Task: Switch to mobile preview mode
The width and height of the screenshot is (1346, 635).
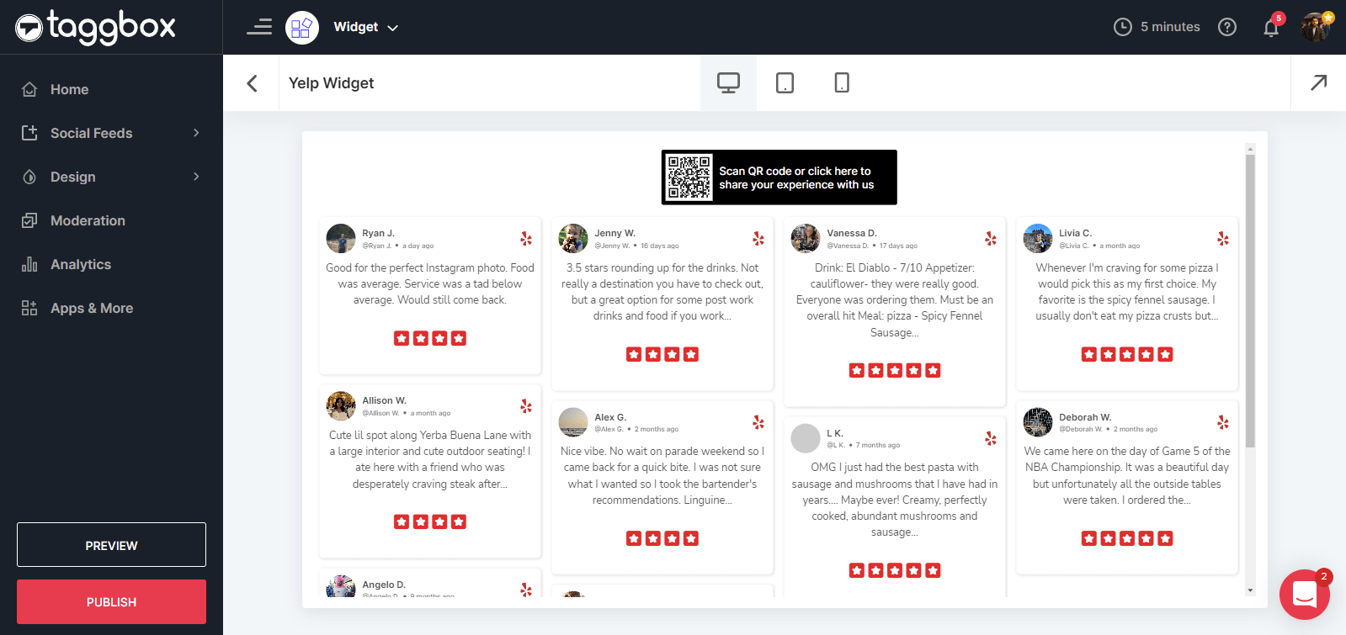Action: tap(841, 82)
